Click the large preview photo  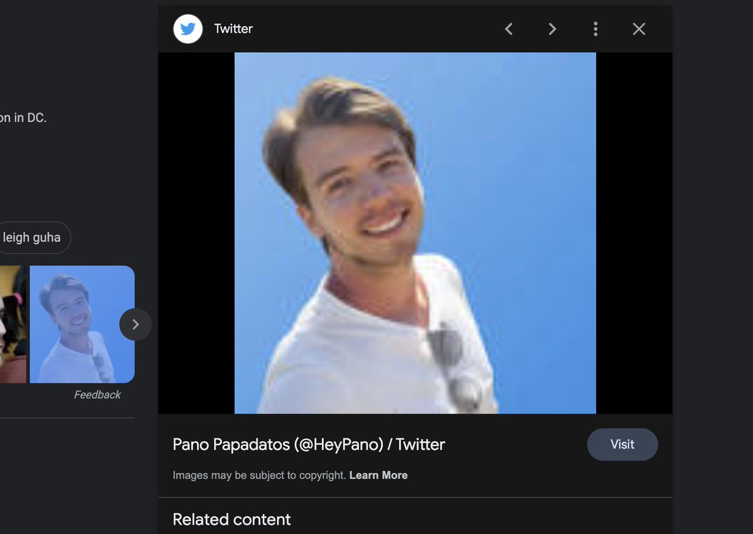coord(415,233)
